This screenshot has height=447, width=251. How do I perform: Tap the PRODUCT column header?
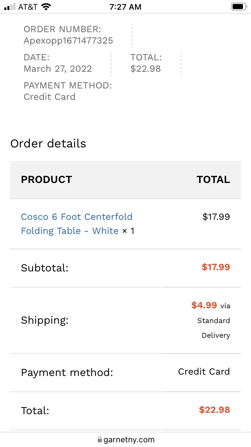pyautogui.click(x=47, y=180)
